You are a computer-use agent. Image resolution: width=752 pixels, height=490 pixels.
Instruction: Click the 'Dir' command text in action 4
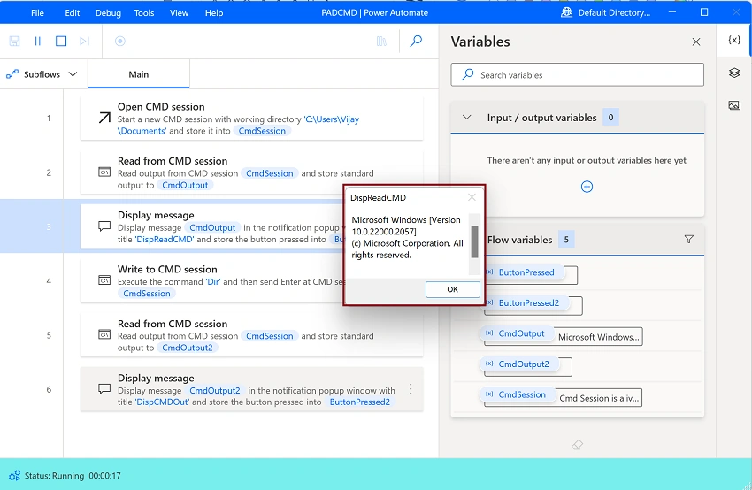[213, 282]
